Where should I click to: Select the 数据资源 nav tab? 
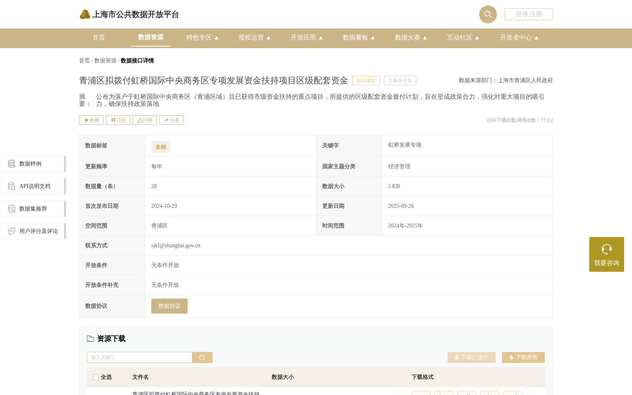(x=151, y=37)
